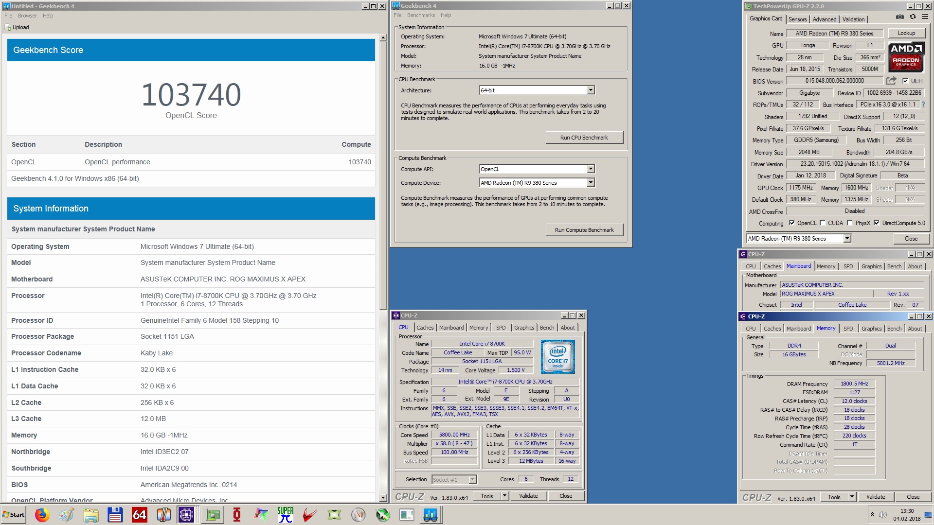
Task: Open the colorful triangle taskbar icon
Action: [261, 514]
